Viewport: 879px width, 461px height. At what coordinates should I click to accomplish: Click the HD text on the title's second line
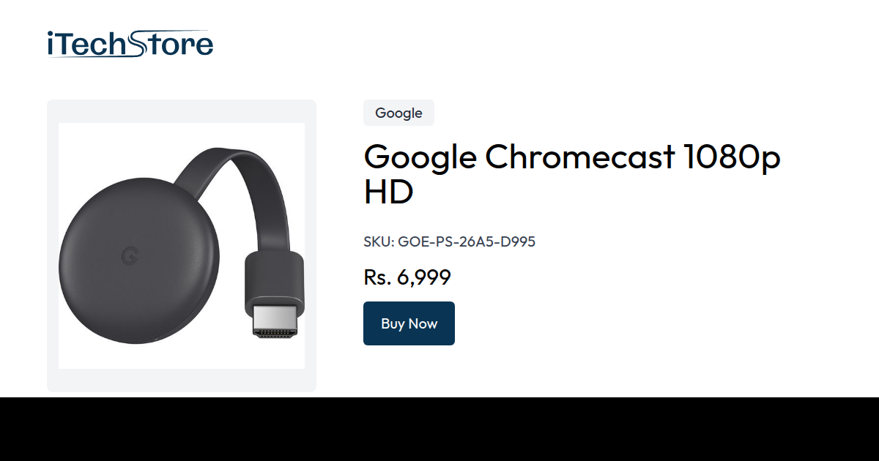click(x=388, y=192)
